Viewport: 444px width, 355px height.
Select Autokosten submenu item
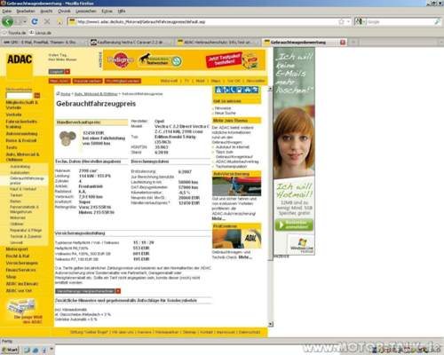click(20, 172)
